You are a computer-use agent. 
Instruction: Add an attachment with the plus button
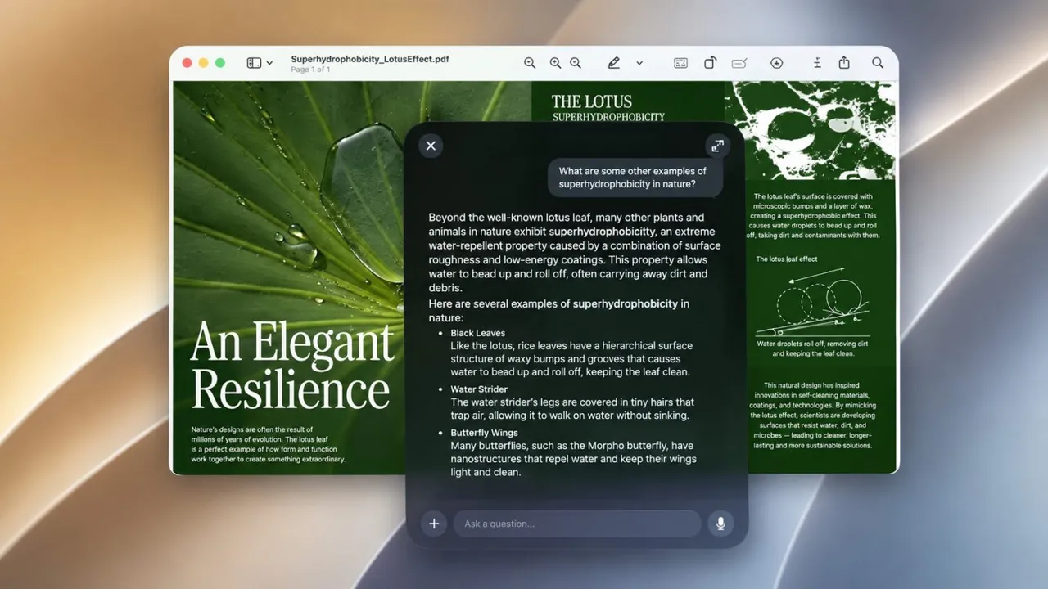(434, 524)
